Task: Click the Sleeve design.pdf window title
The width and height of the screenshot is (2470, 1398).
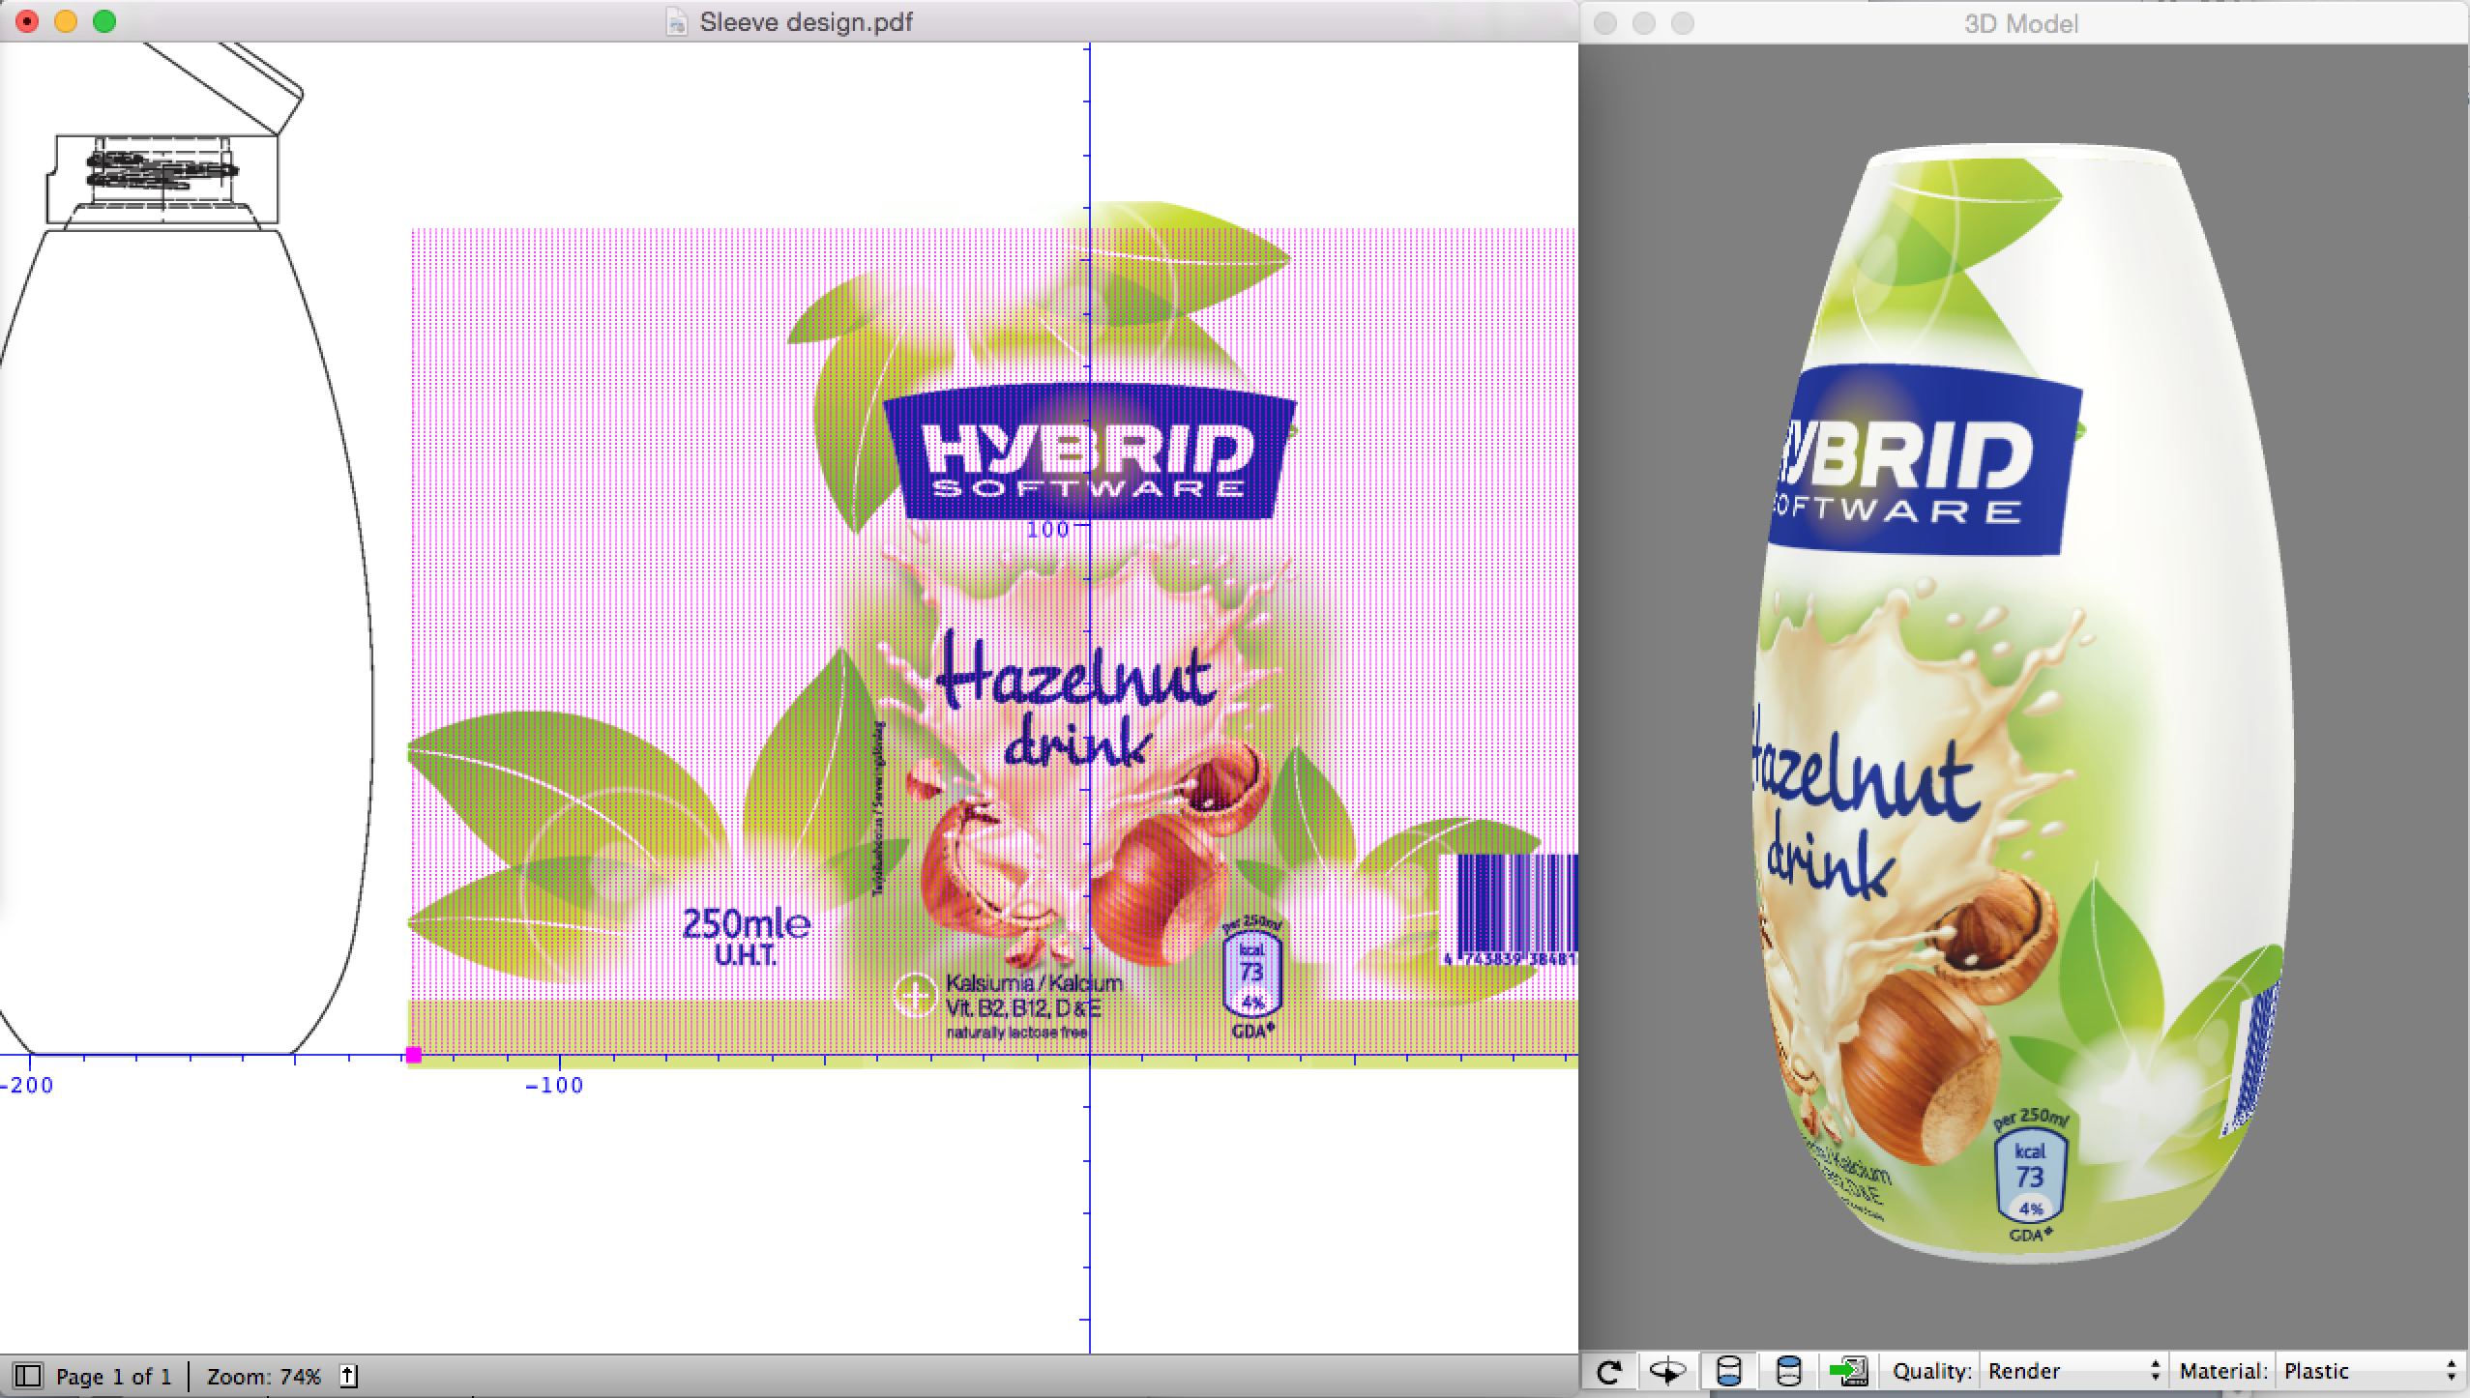Action: [806, 22]
